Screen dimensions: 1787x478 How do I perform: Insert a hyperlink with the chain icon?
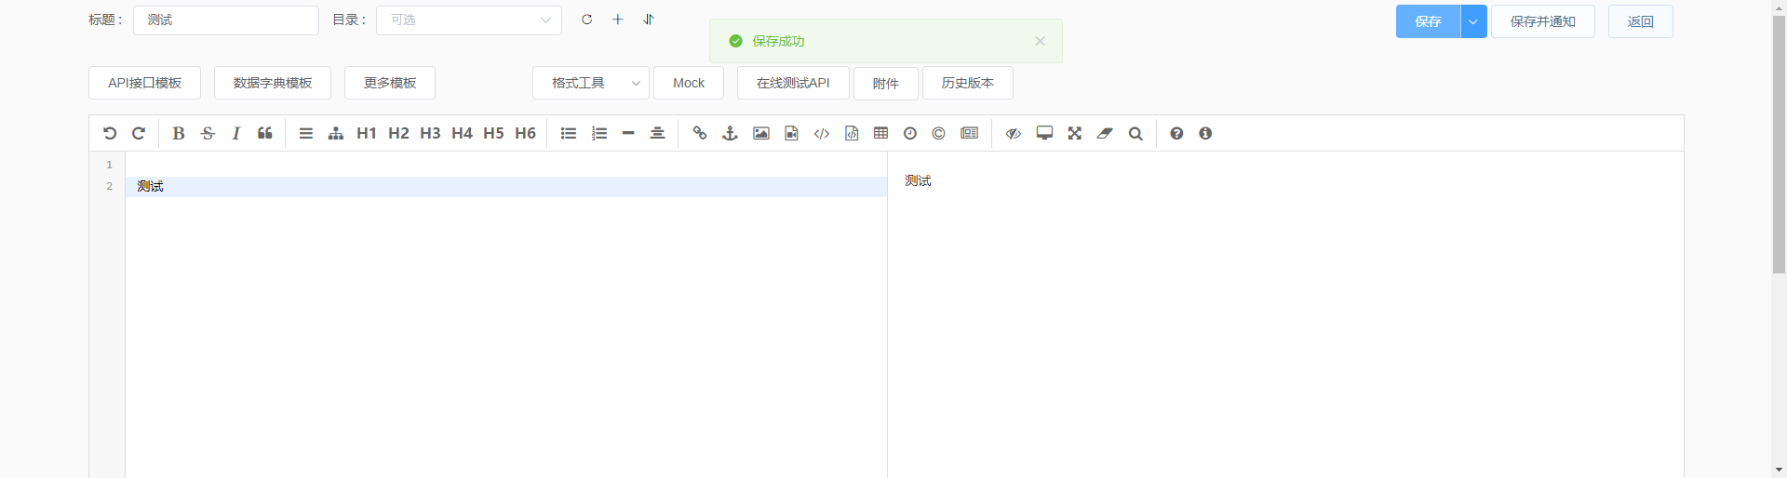tap(700, 133)
